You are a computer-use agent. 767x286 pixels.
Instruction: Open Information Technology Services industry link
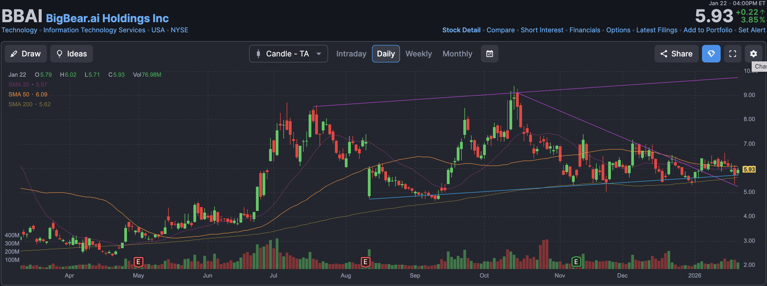click(94, 30)
